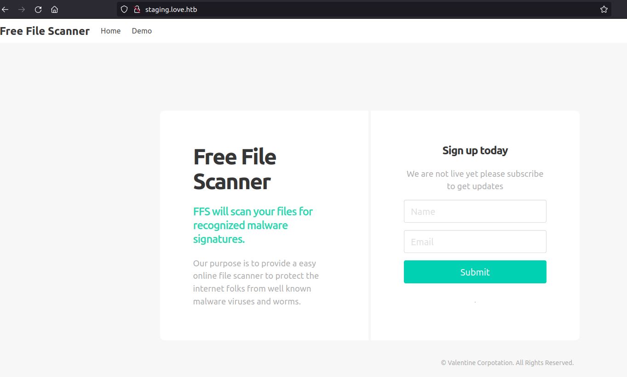This screenshot has height=377, width=627.
Task: Click the 'Our purpose is' description paragraph
Action: pos(256,282)
